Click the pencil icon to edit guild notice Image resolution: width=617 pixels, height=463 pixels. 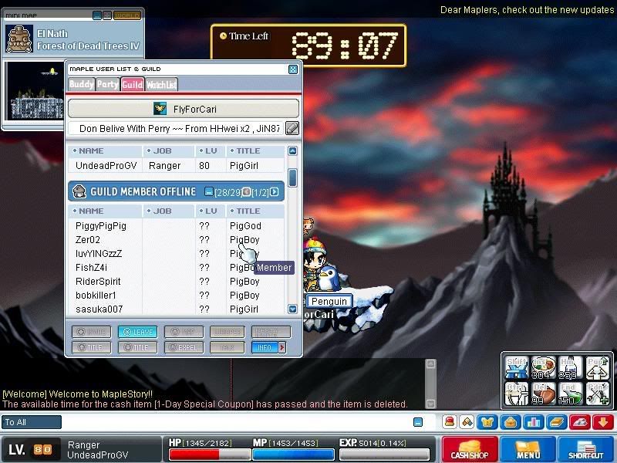click(292, 128)
